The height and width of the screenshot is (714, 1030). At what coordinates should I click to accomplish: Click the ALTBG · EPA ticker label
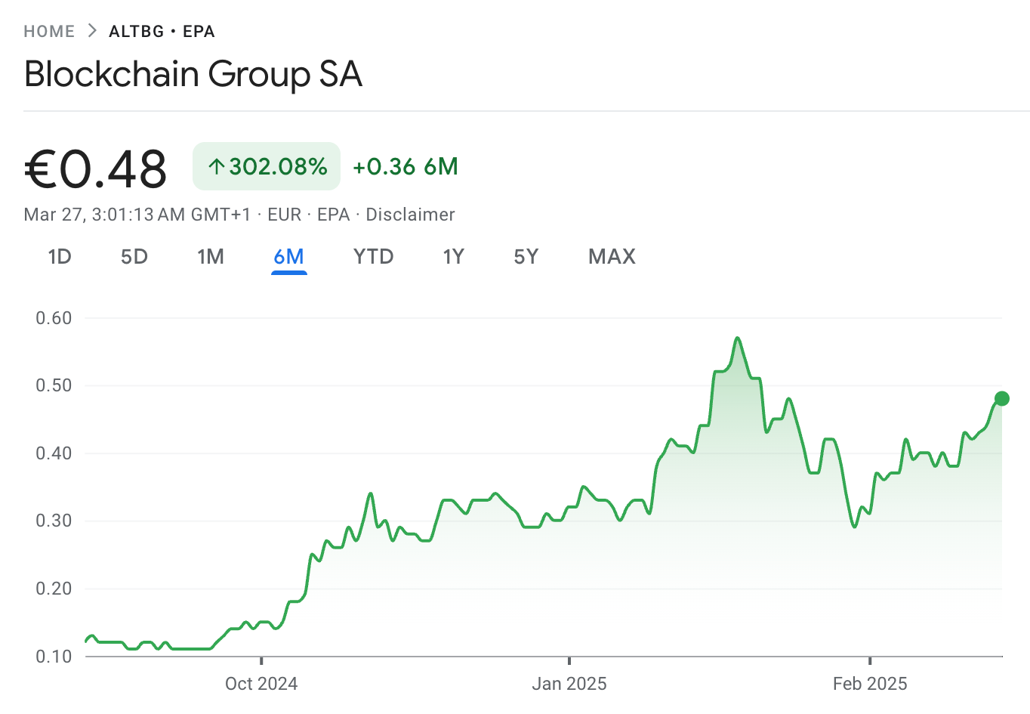click(x=162, y=31)
